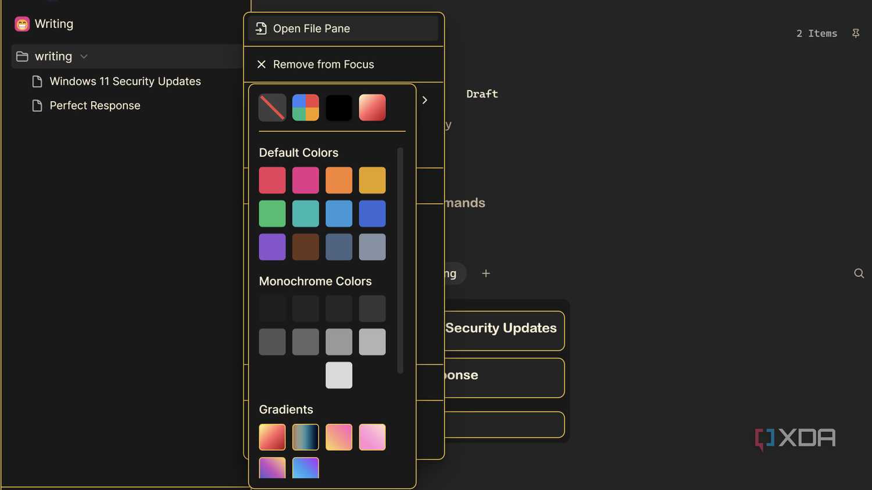872x490 pixels.
Task: Add a new tab with plus icon
Action: (486, 273)
